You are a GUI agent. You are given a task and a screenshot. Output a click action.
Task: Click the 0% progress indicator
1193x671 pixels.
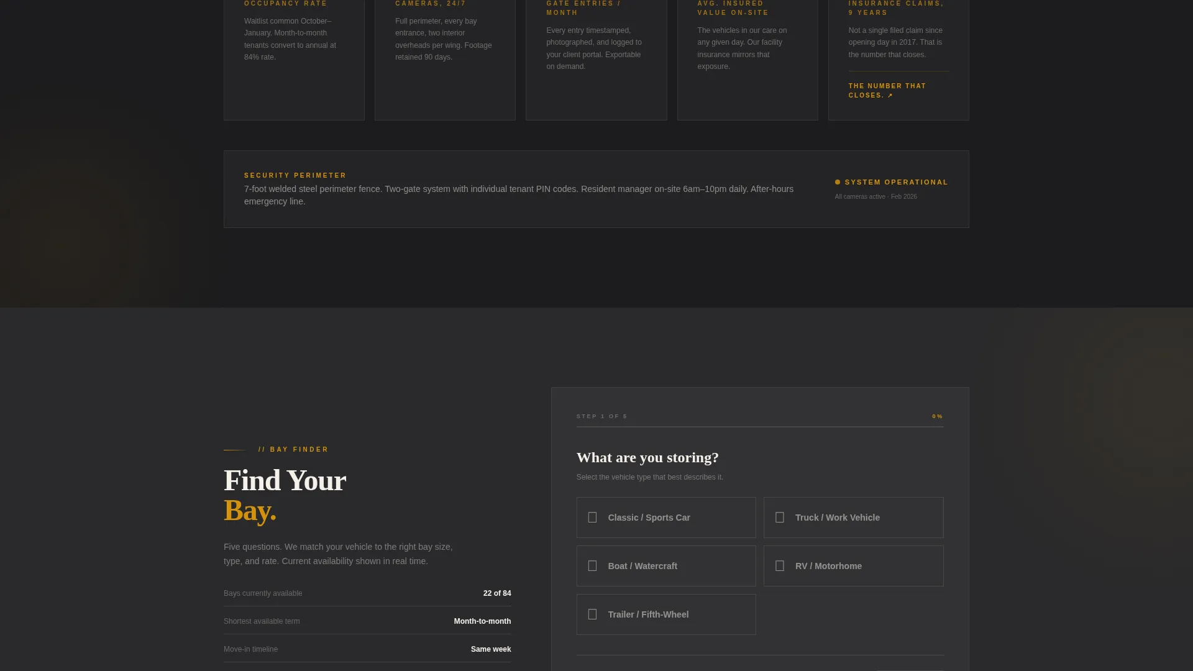[937, 416]
